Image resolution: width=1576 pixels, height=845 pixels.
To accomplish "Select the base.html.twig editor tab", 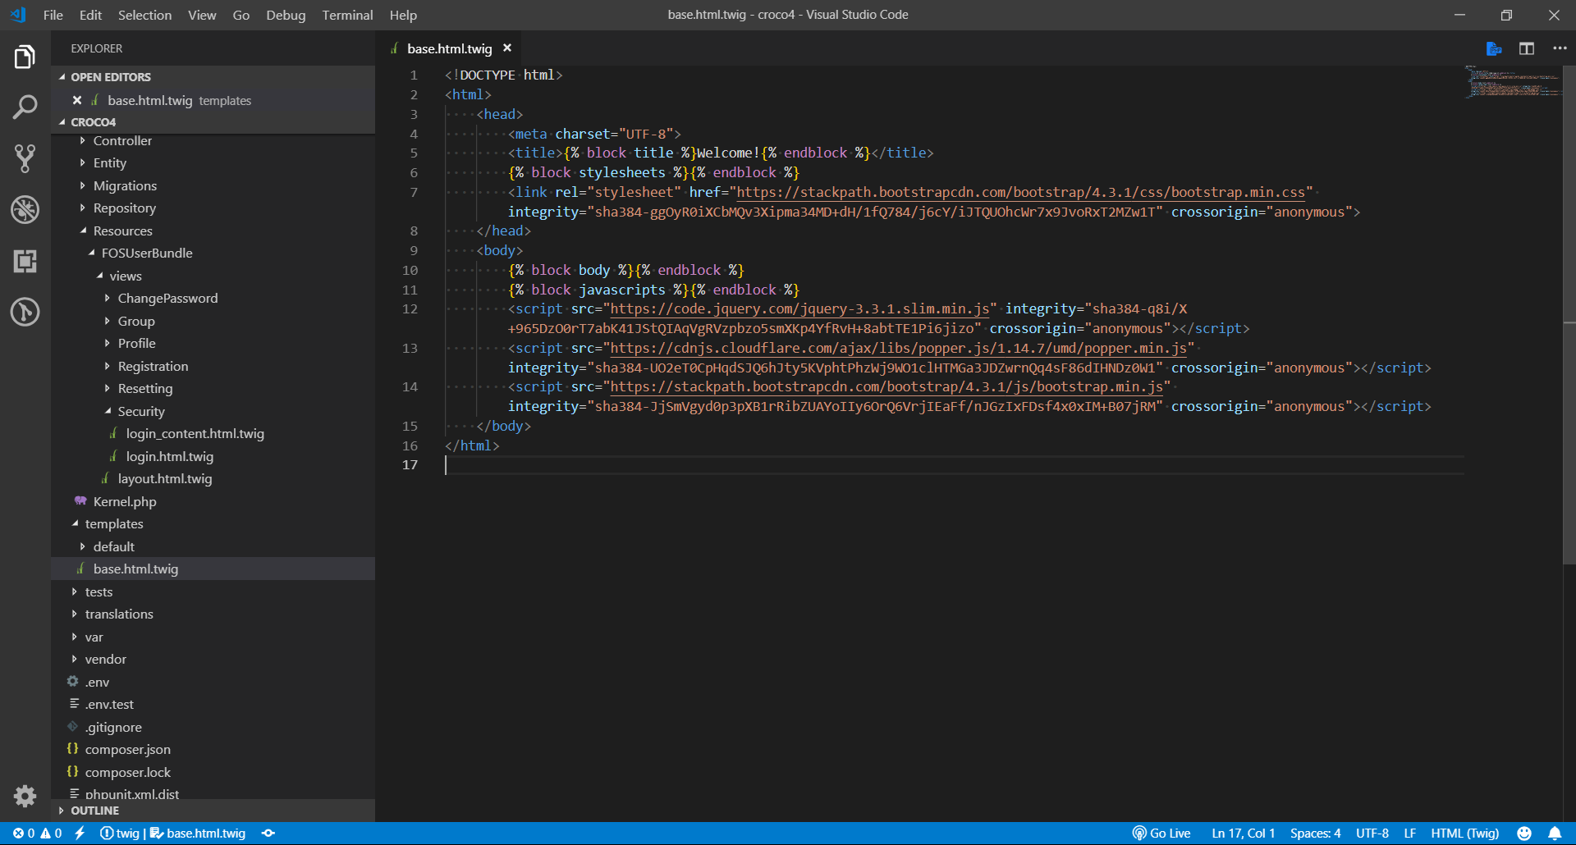I will pyautogui.click(x=449, y=48).
